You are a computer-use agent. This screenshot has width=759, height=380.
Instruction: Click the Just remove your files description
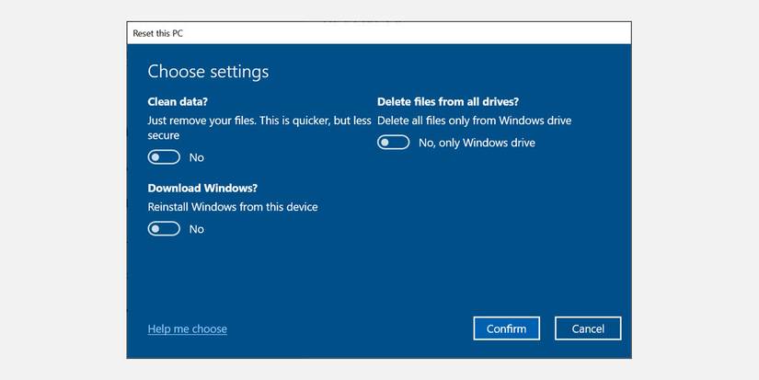pyautogui.click(x=259, y=121)
